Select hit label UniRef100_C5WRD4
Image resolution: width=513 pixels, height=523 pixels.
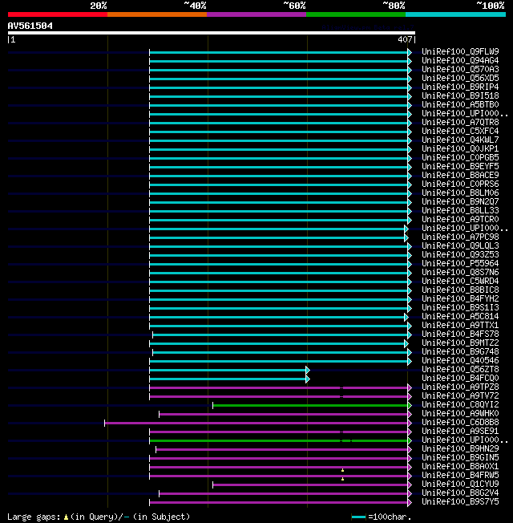pos(460,282)
